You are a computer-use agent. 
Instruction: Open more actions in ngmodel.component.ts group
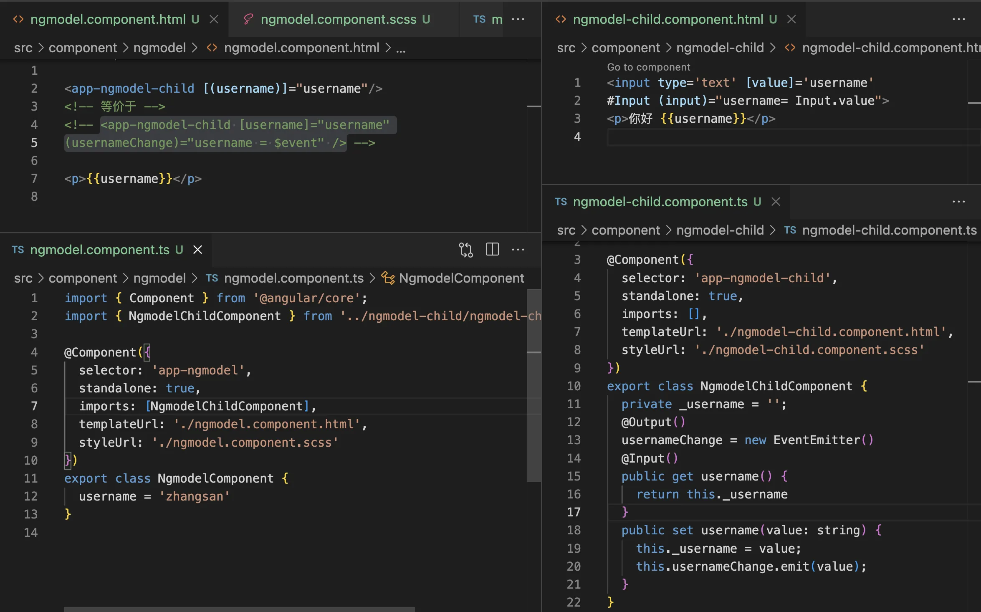tap(518, 250)
